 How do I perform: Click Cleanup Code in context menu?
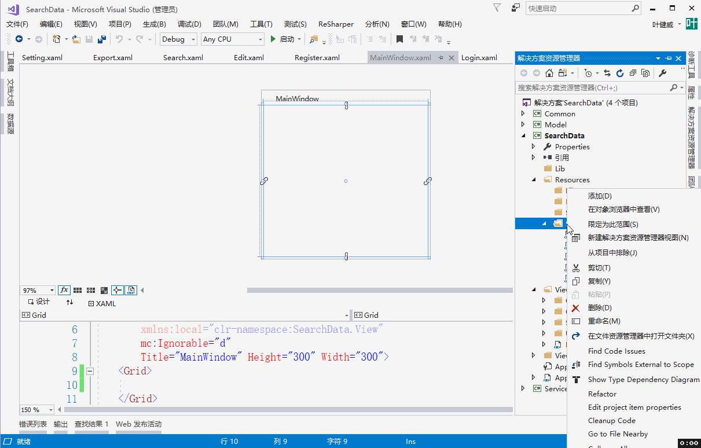[x=612, y=421]
